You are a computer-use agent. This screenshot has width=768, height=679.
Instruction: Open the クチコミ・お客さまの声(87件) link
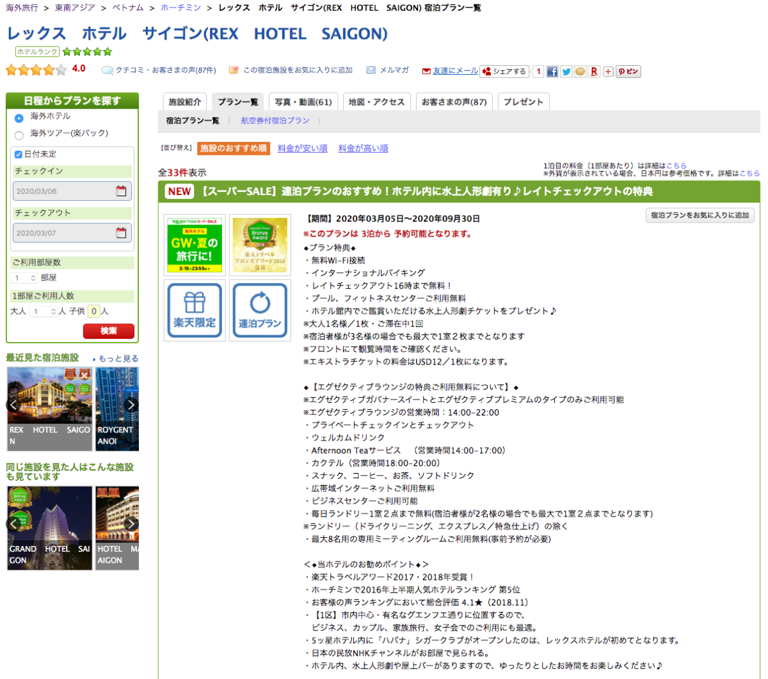166,70
